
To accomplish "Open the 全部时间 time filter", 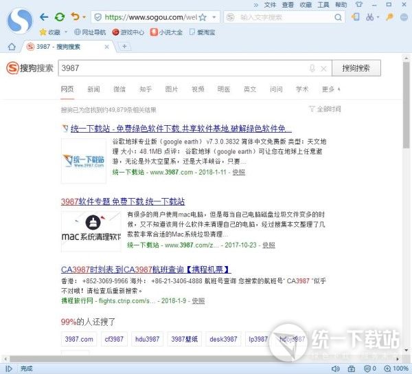I will (x=325, y=109).
